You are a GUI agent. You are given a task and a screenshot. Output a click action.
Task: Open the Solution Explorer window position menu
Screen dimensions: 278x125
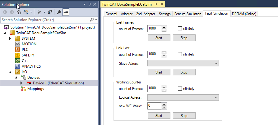[85, 5]
